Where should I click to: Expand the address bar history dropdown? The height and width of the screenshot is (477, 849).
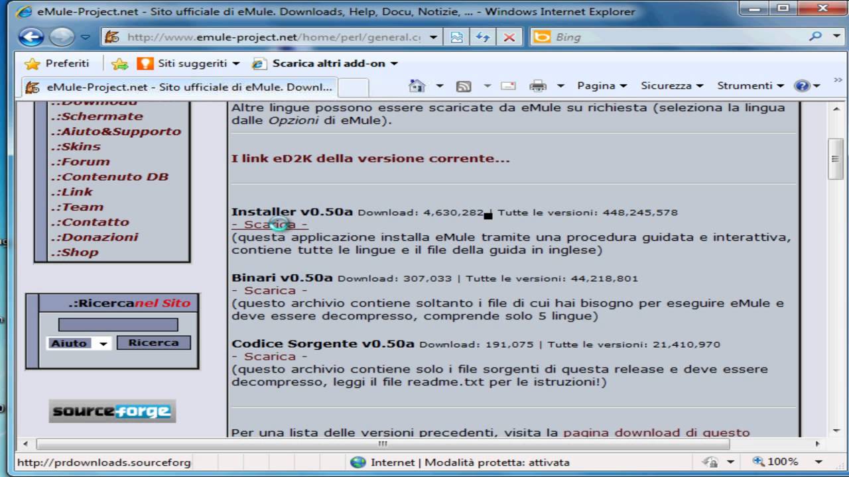pyautogui.click(x=434, y=37)
